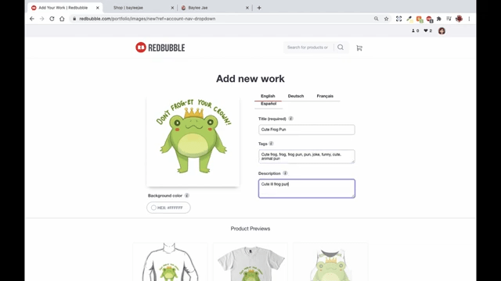Click the Product Previews heading

tap(250, 229)
